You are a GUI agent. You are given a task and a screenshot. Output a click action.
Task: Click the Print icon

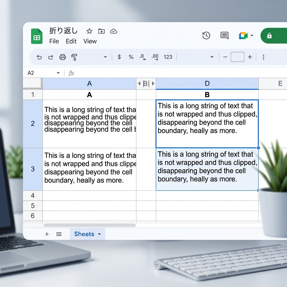click(63, 57)
